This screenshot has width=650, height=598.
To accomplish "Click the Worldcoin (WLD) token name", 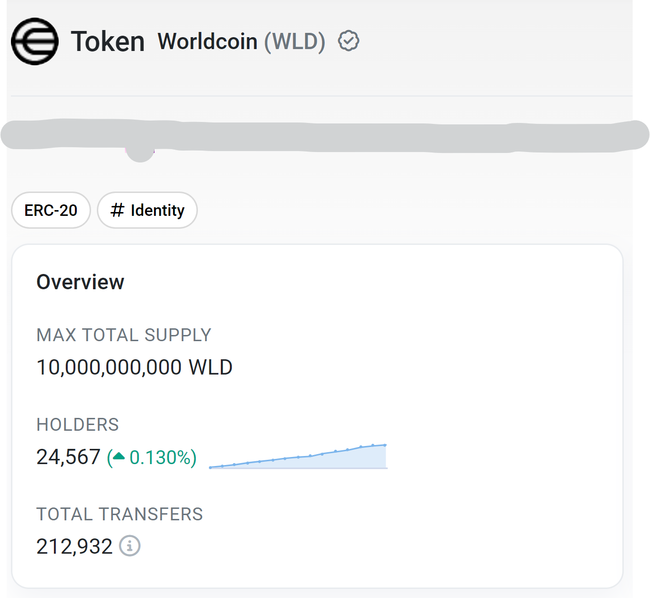I will click(x=241, y=41).
